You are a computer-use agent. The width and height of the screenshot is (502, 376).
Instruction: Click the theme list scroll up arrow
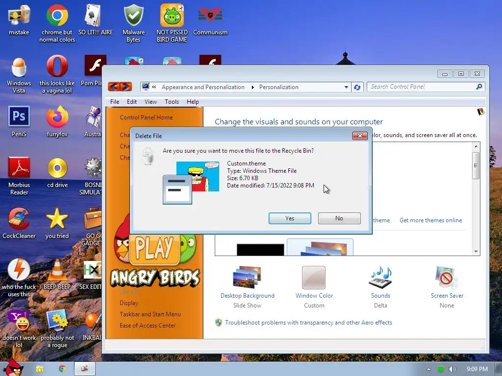[x=476, y=146]
